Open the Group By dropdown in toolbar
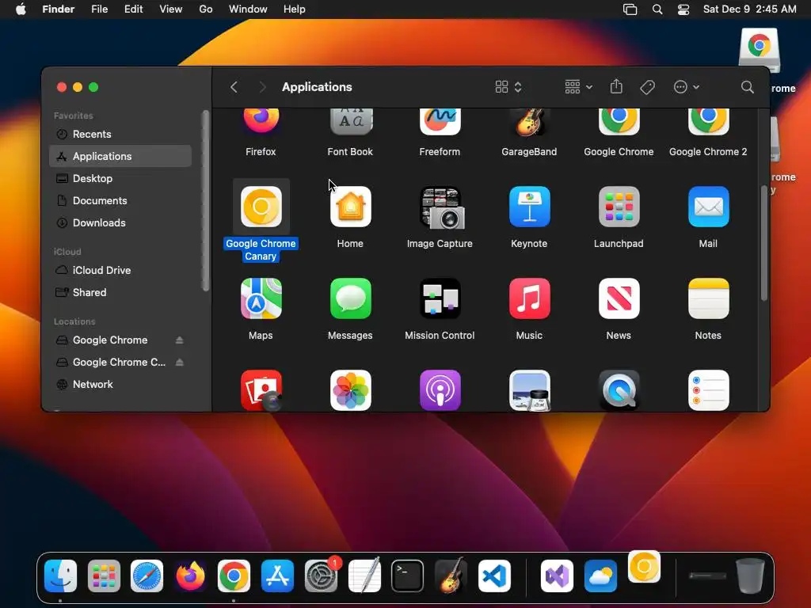 [578, 87]
